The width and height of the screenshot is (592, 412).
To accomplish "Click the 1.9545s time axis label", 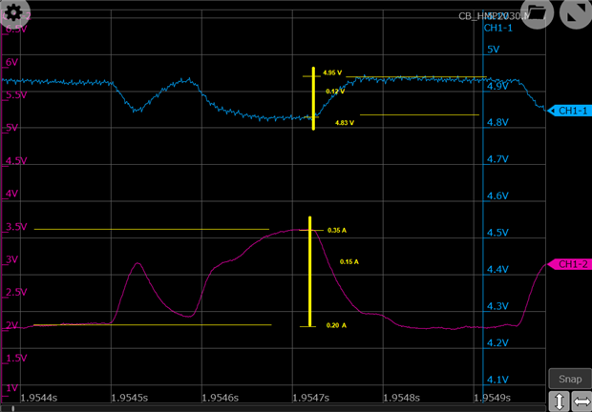I will point(129,398).
